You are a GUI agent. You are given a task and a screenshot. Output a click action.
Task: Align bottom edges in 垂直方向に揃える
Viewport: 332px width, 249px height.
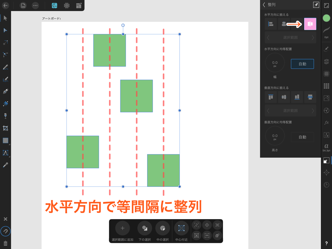[297, 97]
